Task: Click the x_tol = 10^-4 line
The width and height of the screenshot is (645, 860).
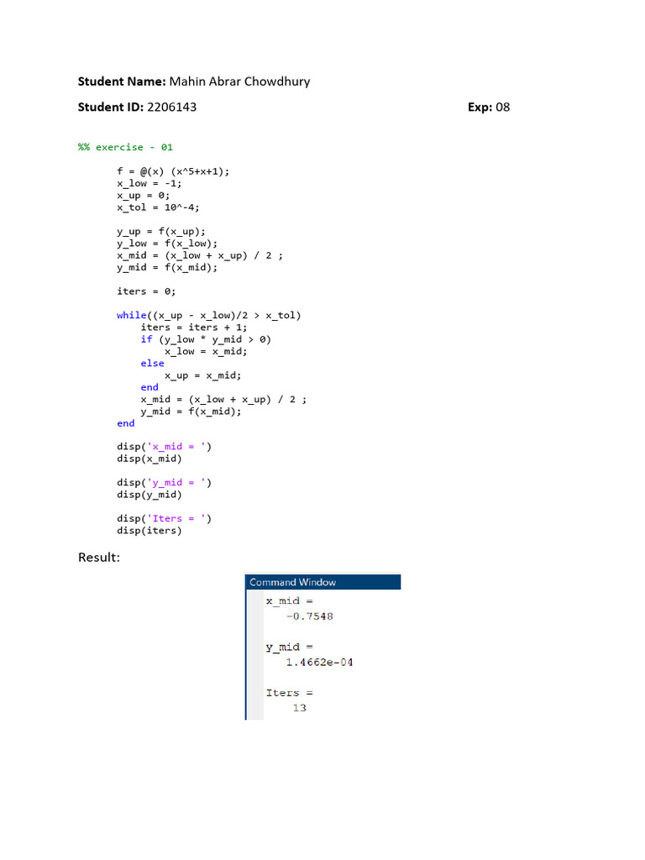Action: (x=158, y=207)
